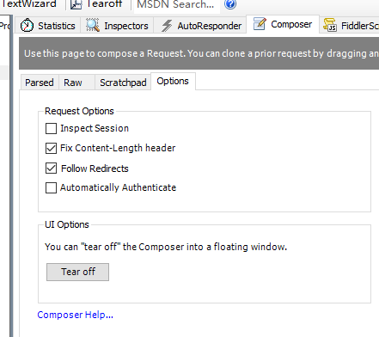The width and height of the screenshot is (379, 337).
Task: Open the Raw sub-tab
Action: coord(76,83)
